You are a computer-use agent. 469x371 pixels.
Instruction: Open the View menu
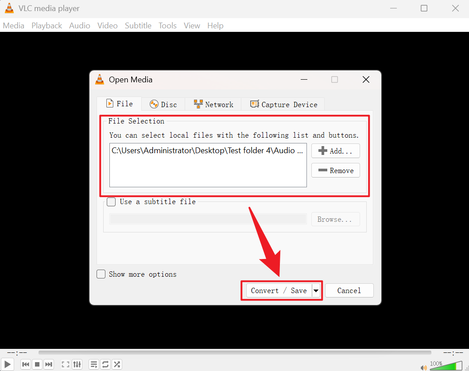(192, 26)
